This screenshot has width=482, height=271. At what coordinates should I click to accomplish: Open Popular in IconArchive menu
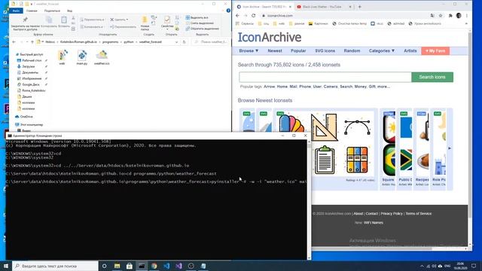[298, 50]
